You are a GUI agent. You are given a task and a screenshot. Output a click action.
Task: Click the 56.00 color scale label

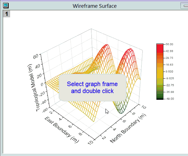coord(169,44)
